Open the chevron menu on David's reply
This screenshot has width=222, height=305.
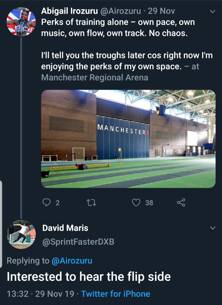[212, 228]
